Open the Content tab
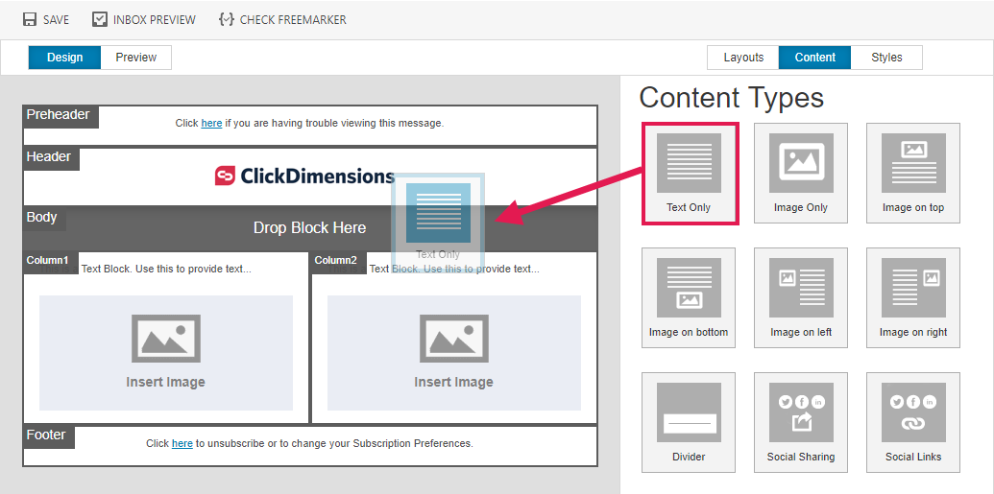 pyautogui.click(x=814, y=57)
